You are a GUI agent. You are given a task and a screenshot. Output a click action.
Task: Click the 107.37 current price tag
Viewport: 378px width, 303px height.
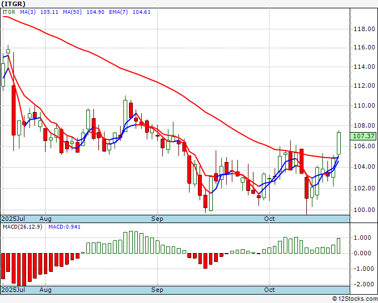[364, 136]
